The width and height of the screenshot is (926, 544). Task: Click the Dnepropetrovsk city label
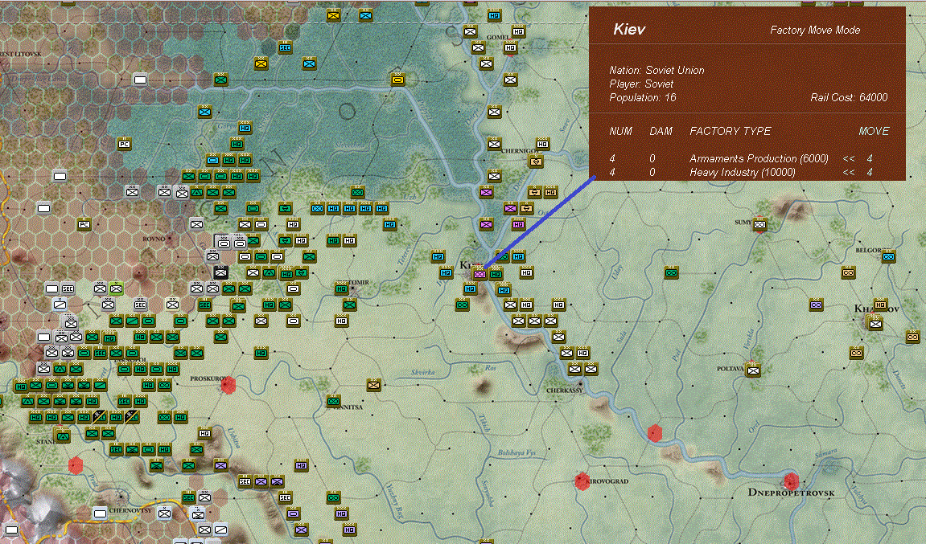(792, 493)
